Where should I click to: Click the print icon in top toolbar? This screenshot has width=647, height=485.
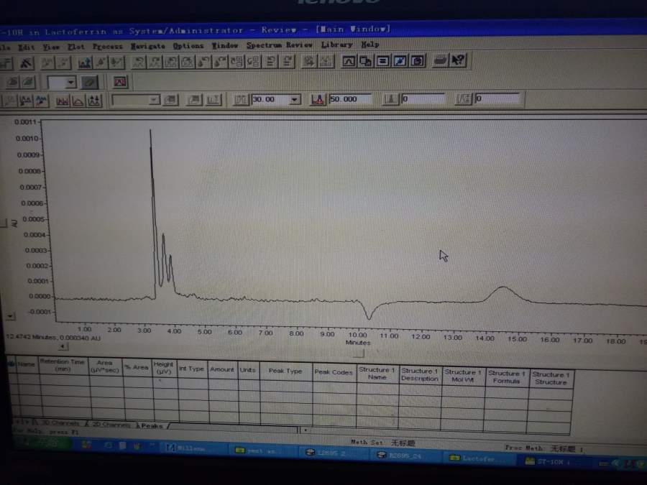pos(440,60)
